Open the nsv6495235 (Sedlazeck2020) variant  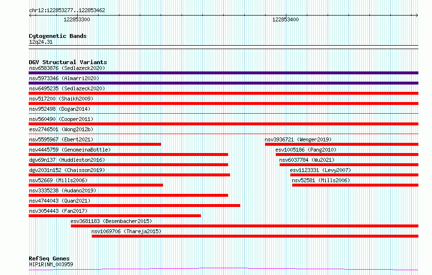pos(67,88)
